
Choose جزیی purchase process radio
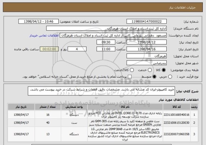point(170,77)
